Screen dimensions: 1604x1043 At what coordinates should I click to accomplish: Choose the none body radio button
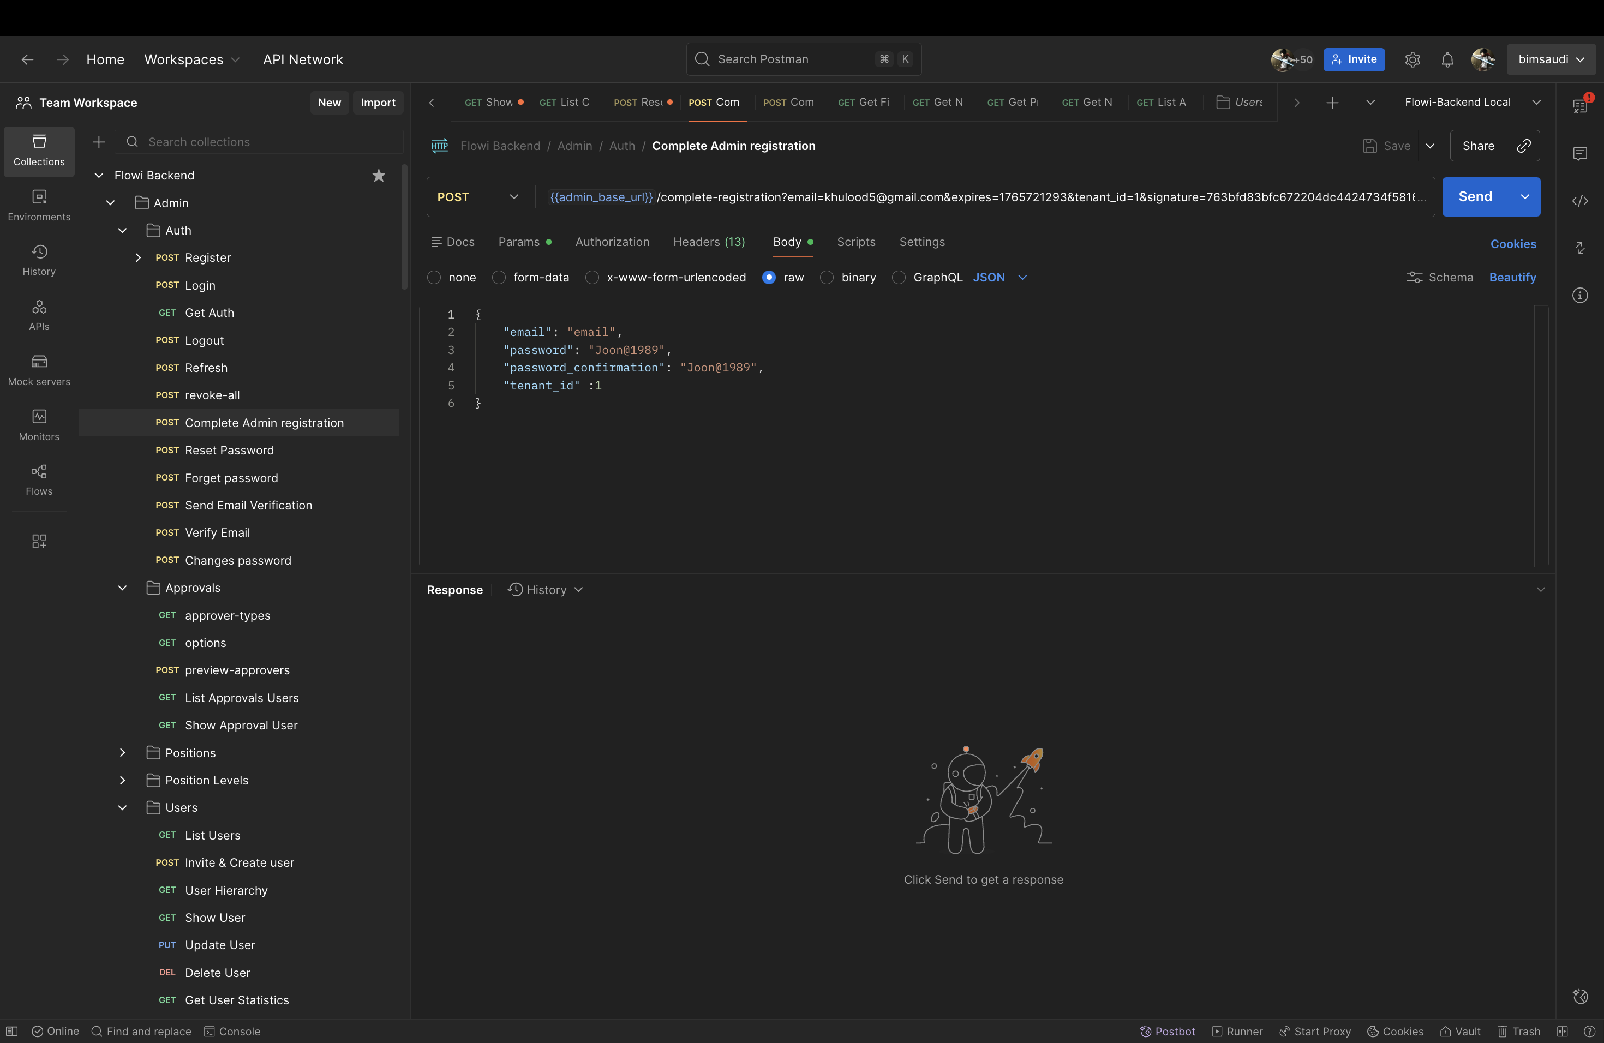(434, 278)
